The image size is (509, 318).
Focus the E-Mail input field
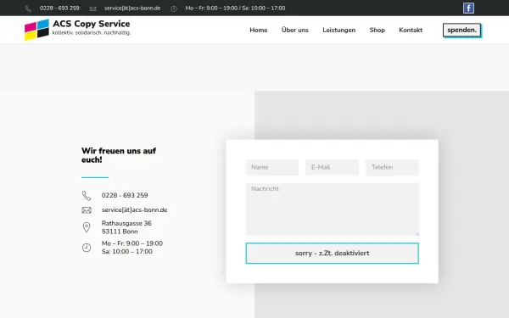(x=332, y=167)
